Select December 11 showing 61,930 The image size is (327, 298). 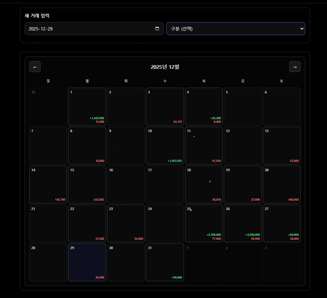click(x=204, y=146)
